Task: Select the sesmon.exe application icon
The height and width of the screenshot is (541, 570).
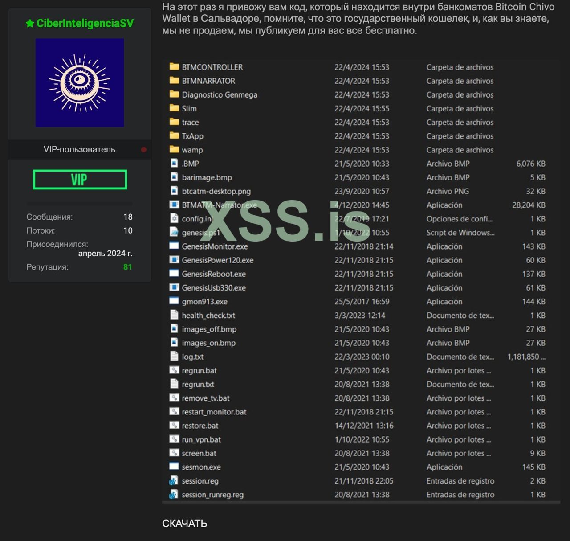Action: 174,467
